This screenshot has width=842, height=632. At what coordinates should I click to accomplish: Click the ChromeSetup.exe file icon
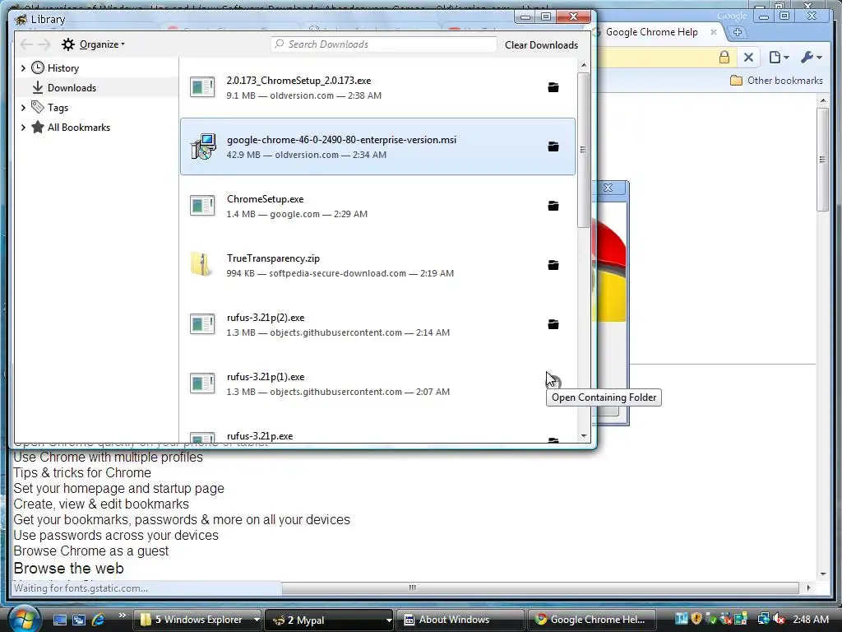pos(202,205)
